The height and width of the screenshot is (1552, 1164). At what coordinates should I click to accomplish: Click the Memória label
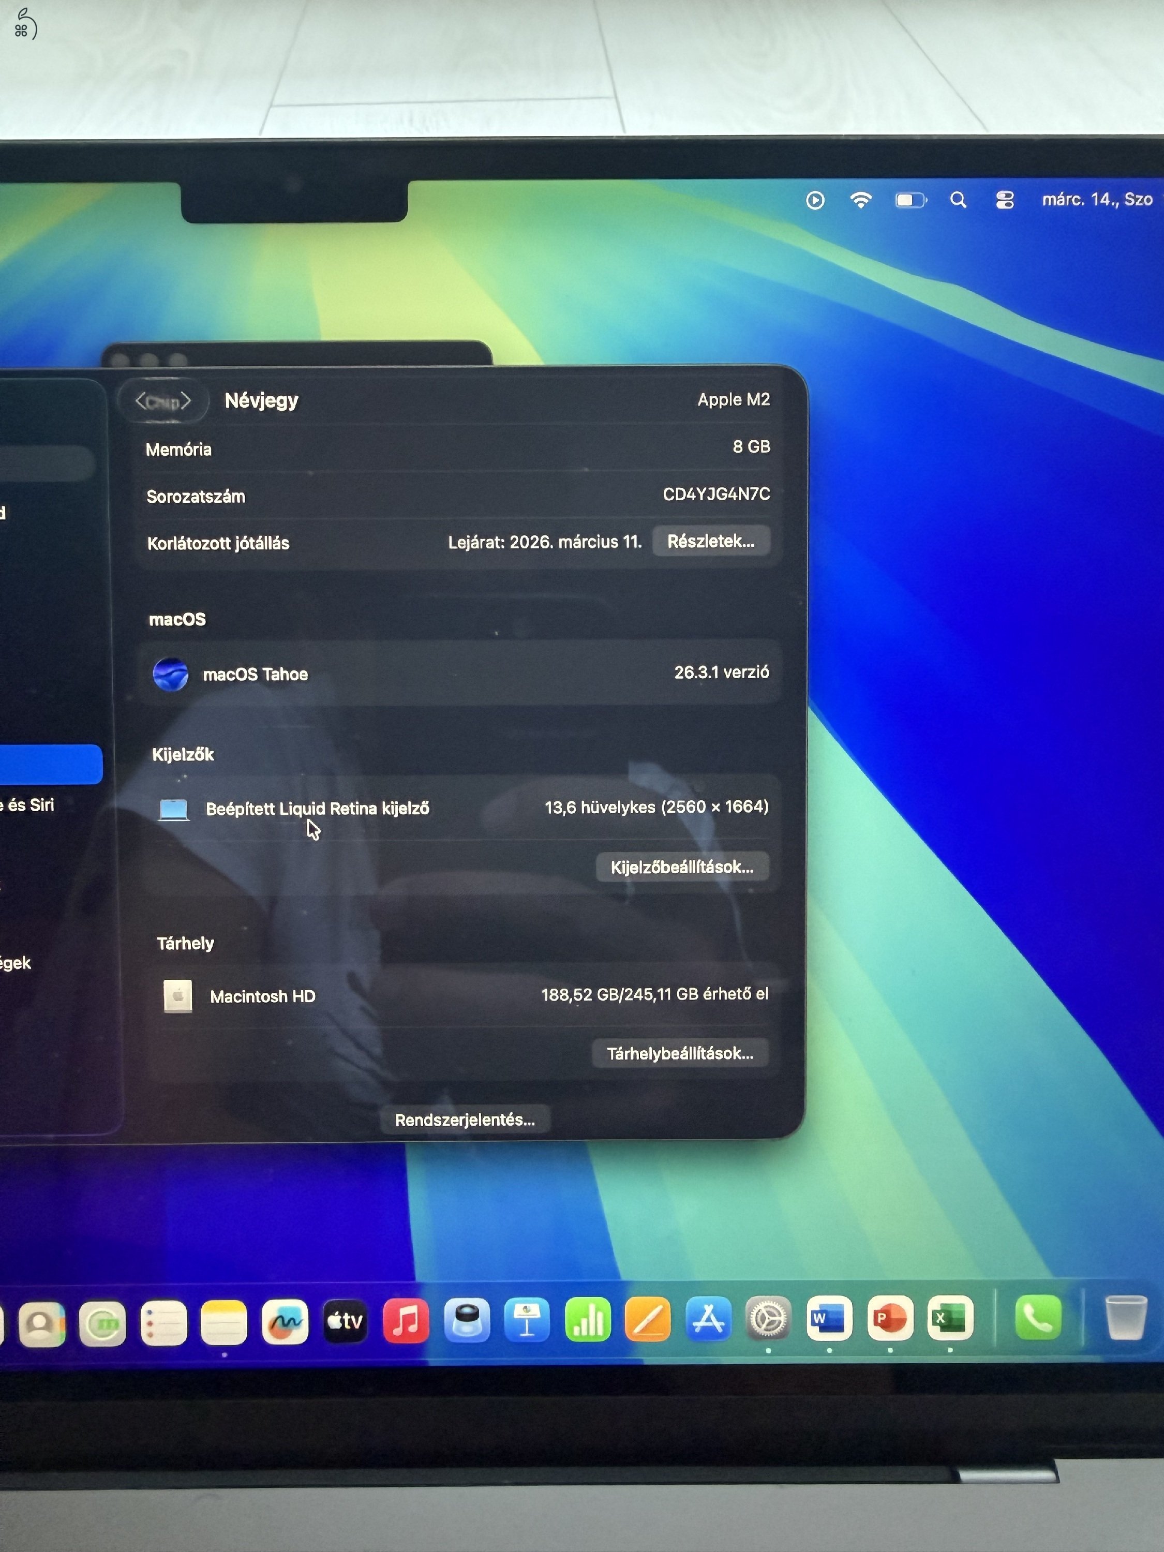[178, 450]
